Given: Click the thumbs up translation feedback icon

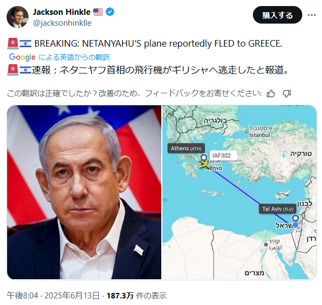Looking at the screenshot, I should (270, 94).
